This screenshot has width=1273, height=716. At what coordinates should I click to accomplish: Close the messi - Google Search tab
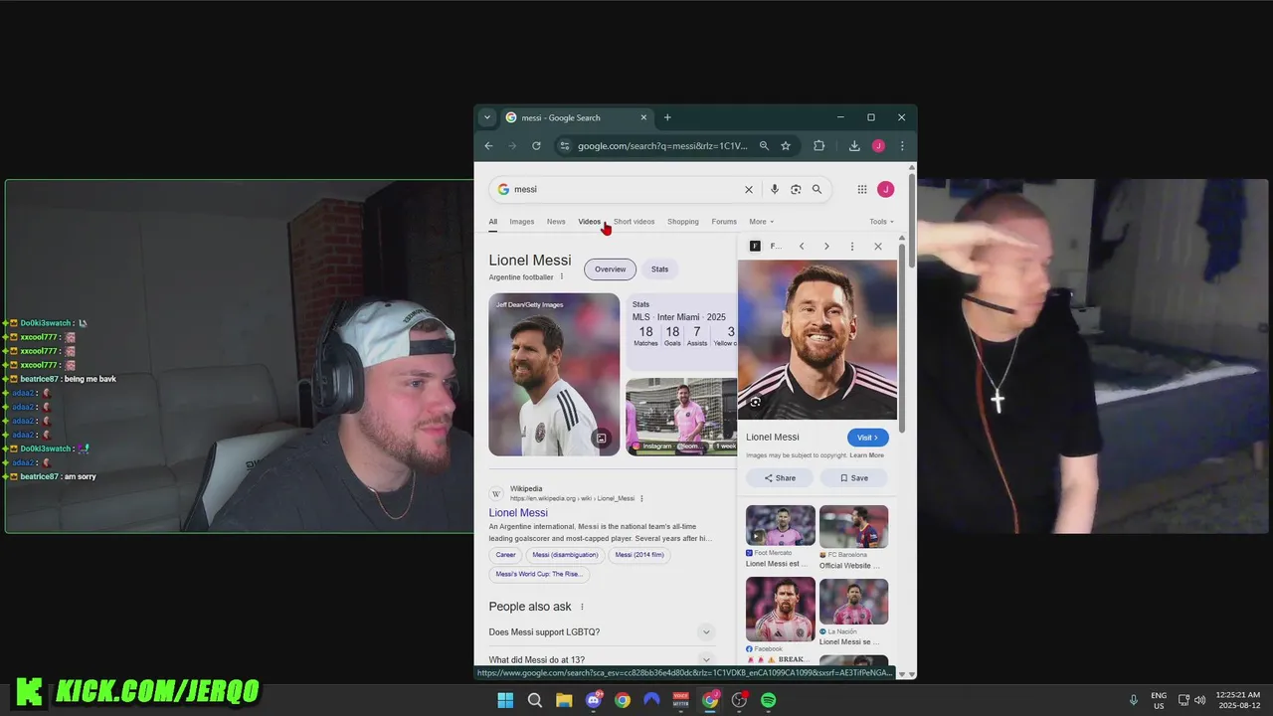(x=643, y=117)
